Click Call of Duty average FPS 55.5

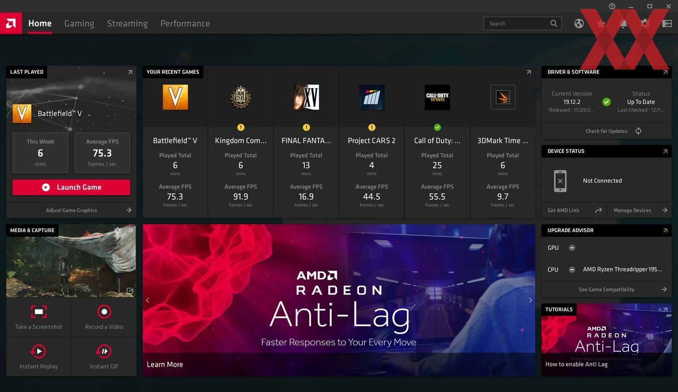(437, 196)
